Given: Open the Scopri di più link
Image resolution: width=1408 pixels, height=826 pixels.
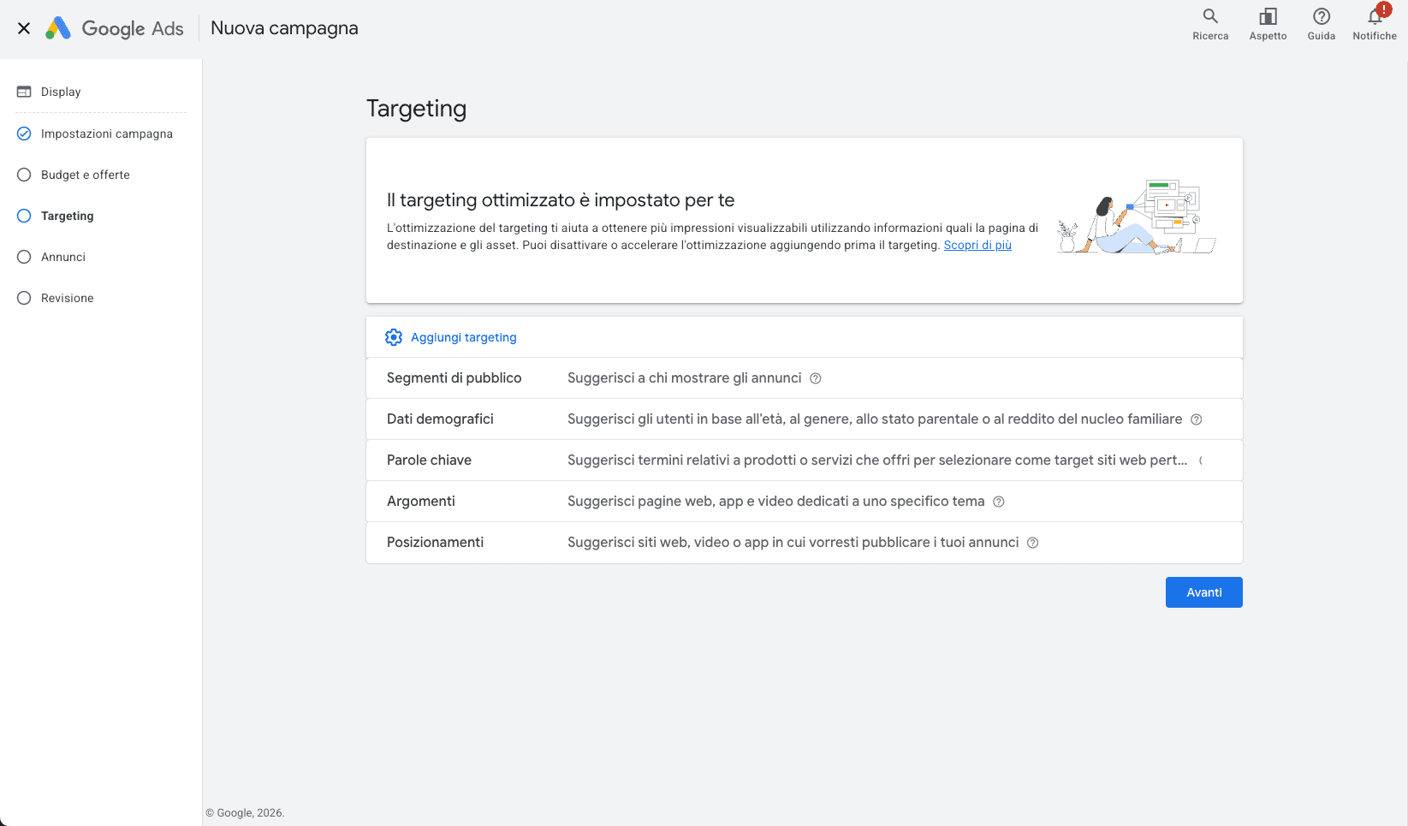Looking at the screenshot, I should [x=977, y=245].
